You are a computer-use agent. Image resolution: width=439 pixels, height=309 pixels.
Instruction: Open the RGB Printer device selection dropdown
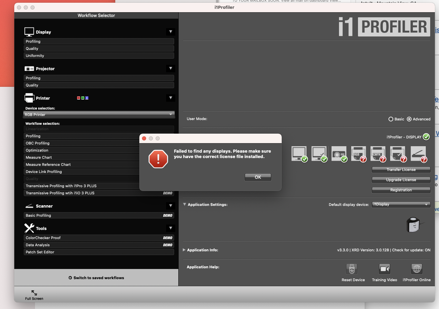[x=99, y=115]
